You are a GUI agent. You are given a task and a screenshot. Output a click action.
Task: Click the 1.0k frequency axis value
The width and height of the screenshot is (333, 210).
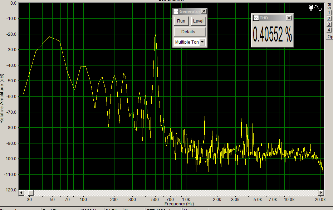186,199
